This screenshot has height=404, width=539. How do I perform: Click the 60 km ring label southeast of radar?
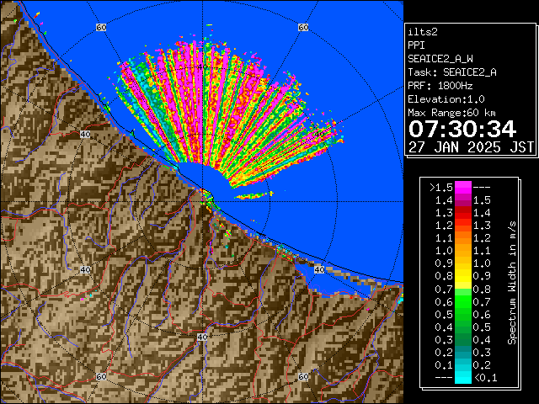[303, 377]
